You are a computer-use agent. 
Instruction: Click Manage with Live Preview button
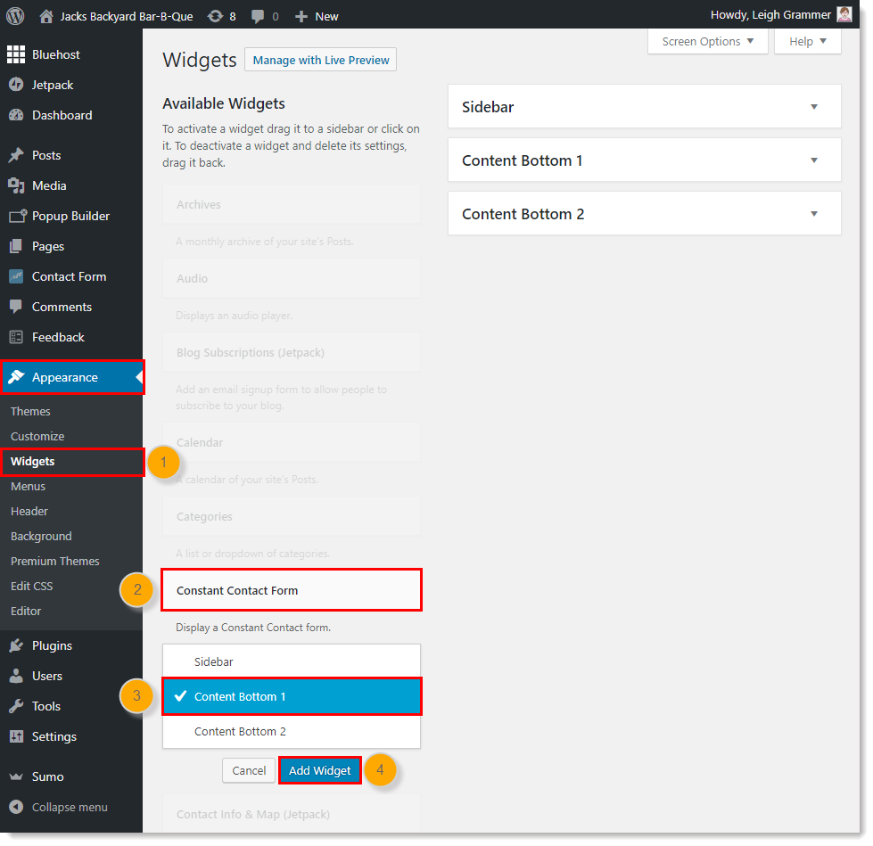coord(321,60)
